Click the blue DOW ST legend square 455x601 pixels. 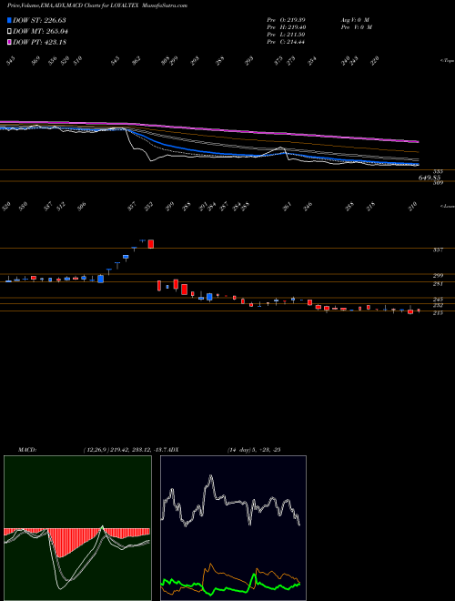(9, 20)
